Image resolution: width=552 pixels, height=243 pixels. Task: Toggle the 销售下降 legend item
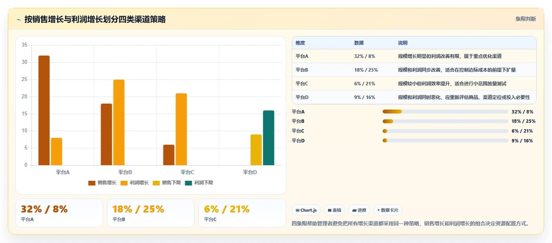click(167, 183)
